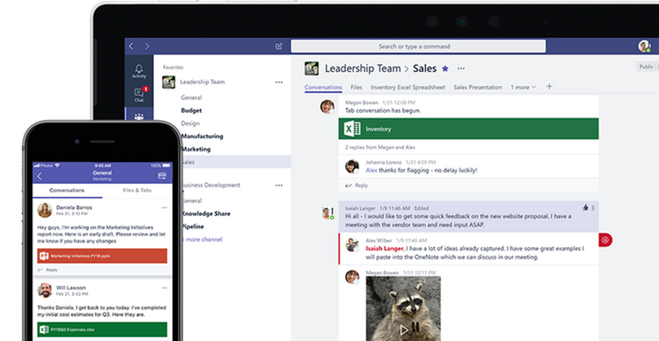
Task: Open the Marketing Initiatives FY18.pptx attachment
Action: pos(102,256)
